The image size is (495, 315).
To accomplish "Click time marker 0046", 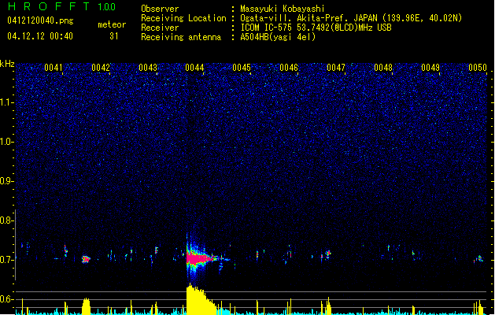I will (289, 68).
